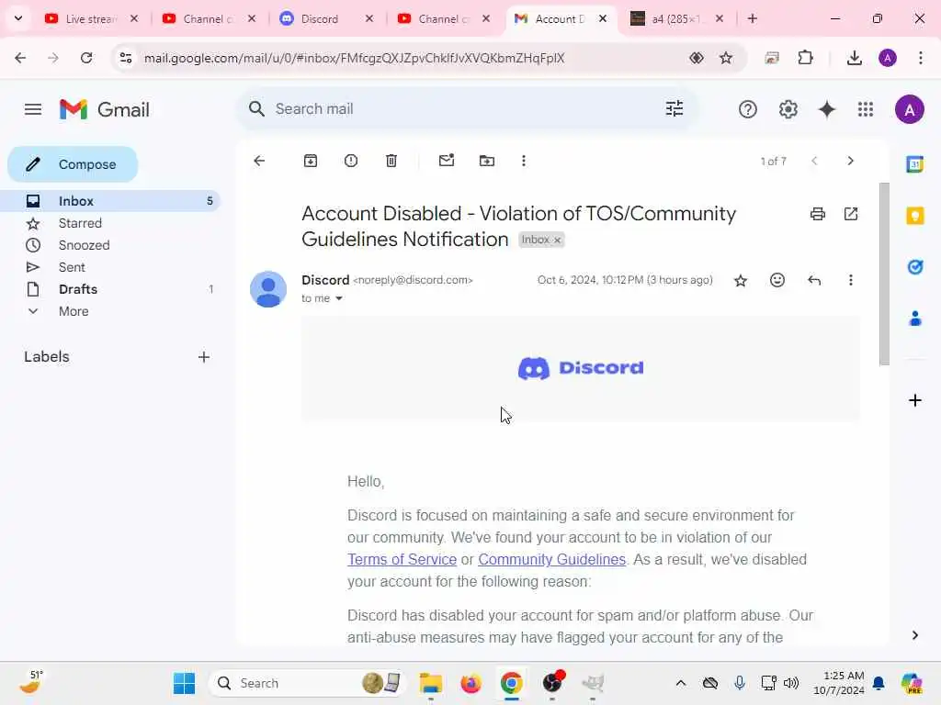The height and width of the screenshot is (705, 941).
Task: Open Chrome three-dot menu
Action: tap(920, 58)
